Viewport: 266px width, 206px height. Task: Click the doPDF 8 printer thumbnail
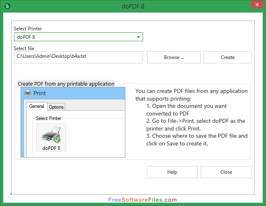51,137
